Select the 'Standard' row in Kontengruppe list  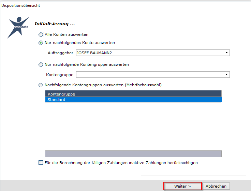[133, 100]
